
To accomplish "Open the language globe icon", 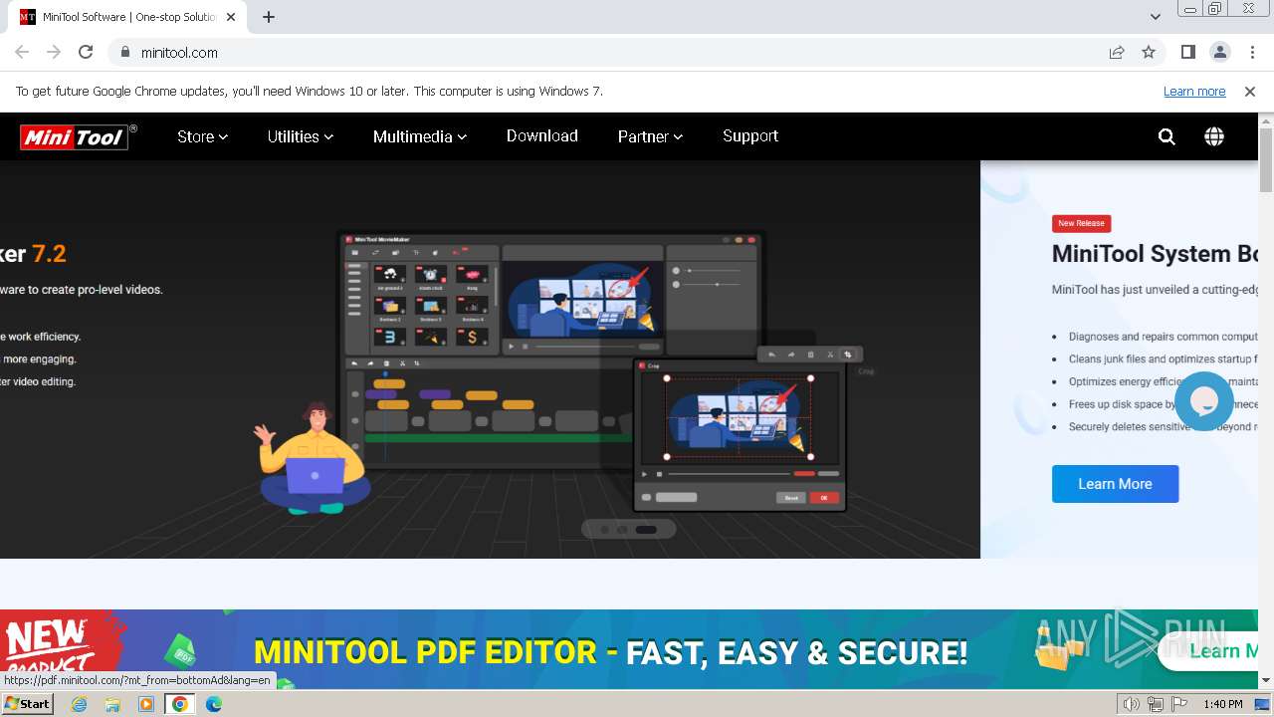I will 1214,136.
